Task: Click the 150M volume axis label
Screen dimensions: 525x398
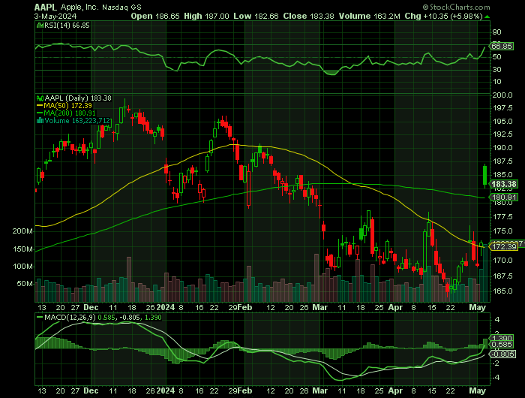Action: pyautogui.click(x=22, y=249)
